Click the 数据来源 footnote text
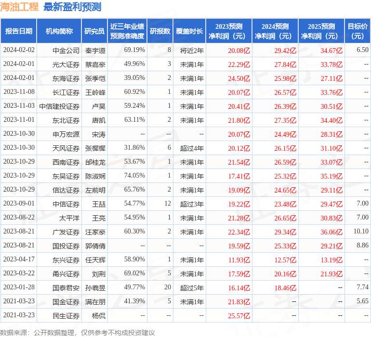The width and height of the screenshot is (371, 337). [78, 333]
